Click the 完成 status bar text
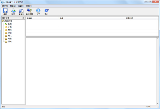The height and width of the screenshot is (109, 160). [3, 107]
